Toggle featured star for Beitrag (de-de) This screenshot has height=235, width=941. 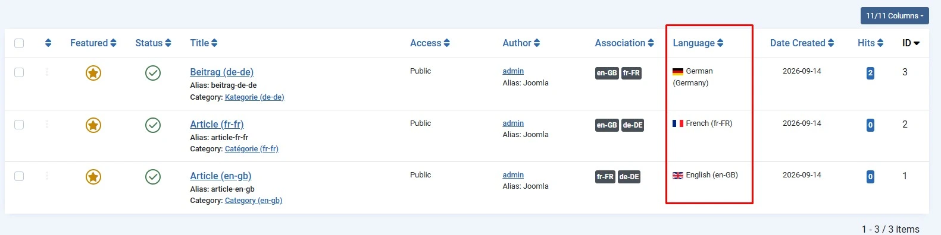[93, 73]
